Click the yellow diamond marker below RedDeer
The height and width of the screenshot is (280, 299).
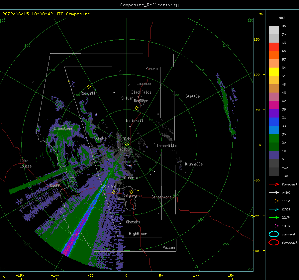tap(137, 108)
